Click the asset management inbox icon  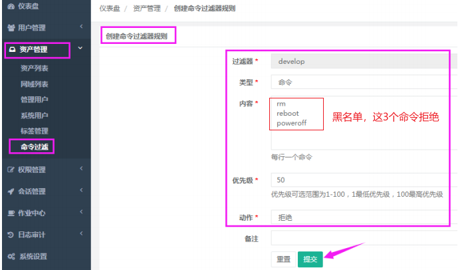12,49
